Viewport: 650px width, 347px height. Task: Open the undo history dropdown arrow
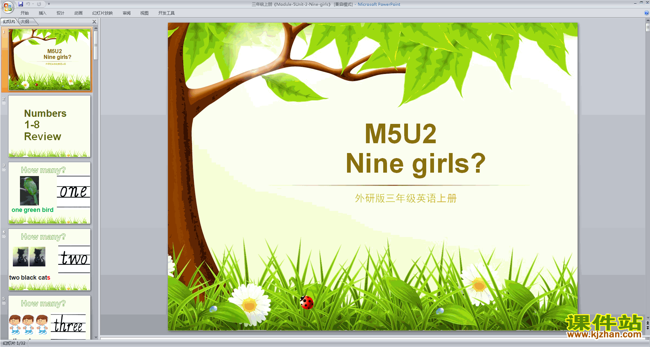[x=33, y=4]
